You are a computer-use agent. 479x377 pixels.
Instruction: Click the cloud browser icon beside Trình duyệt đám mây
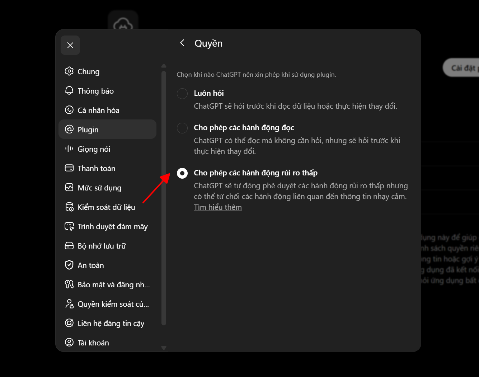coord(69,226)
